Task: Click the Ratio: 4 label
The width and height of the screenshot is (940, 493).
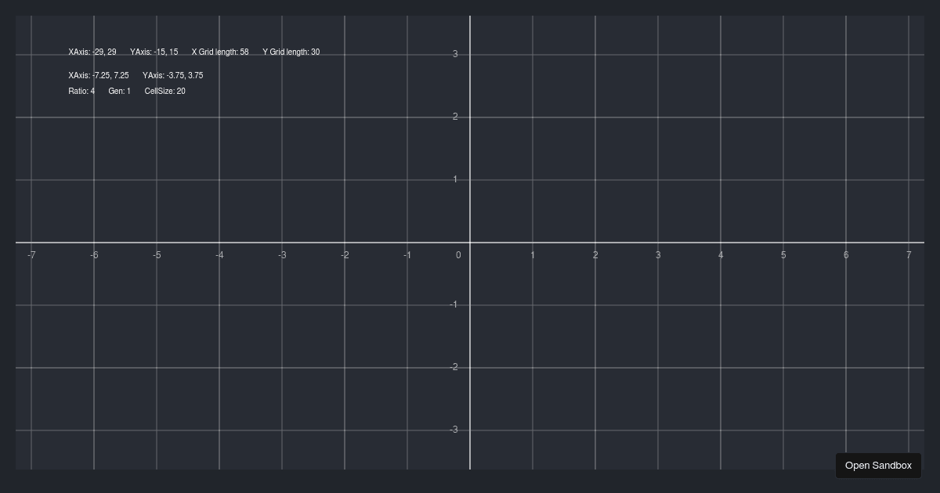Action: point(81,91)
